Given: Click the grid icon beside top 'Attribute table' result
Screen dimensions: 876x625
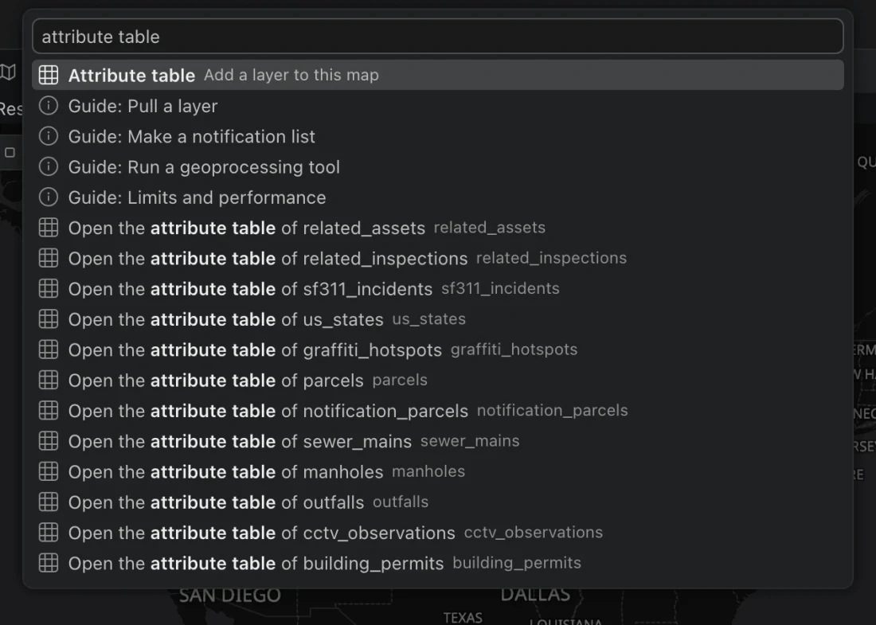Looking at the screenshot, I should coord(49,75).
